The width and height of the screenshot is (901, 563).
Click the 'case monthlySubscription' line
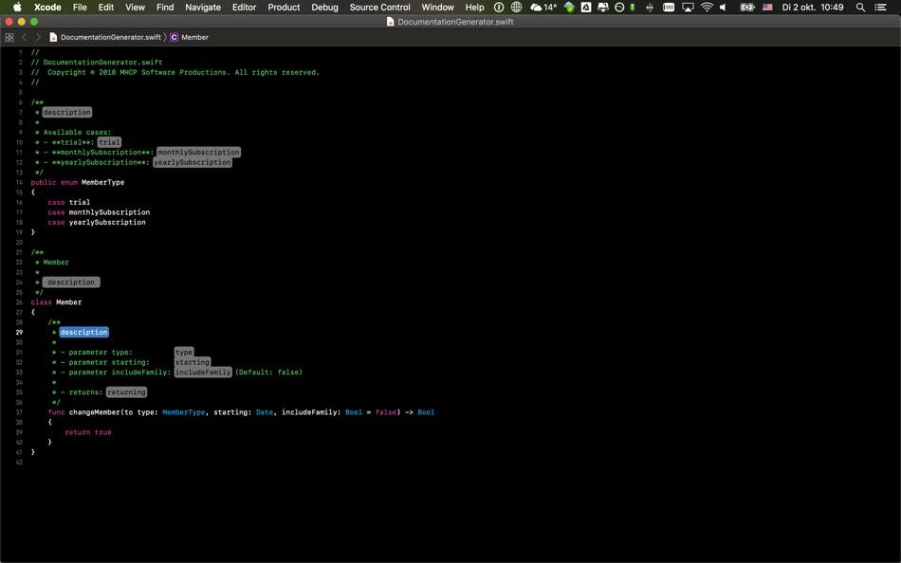click(x=99, y=212)
